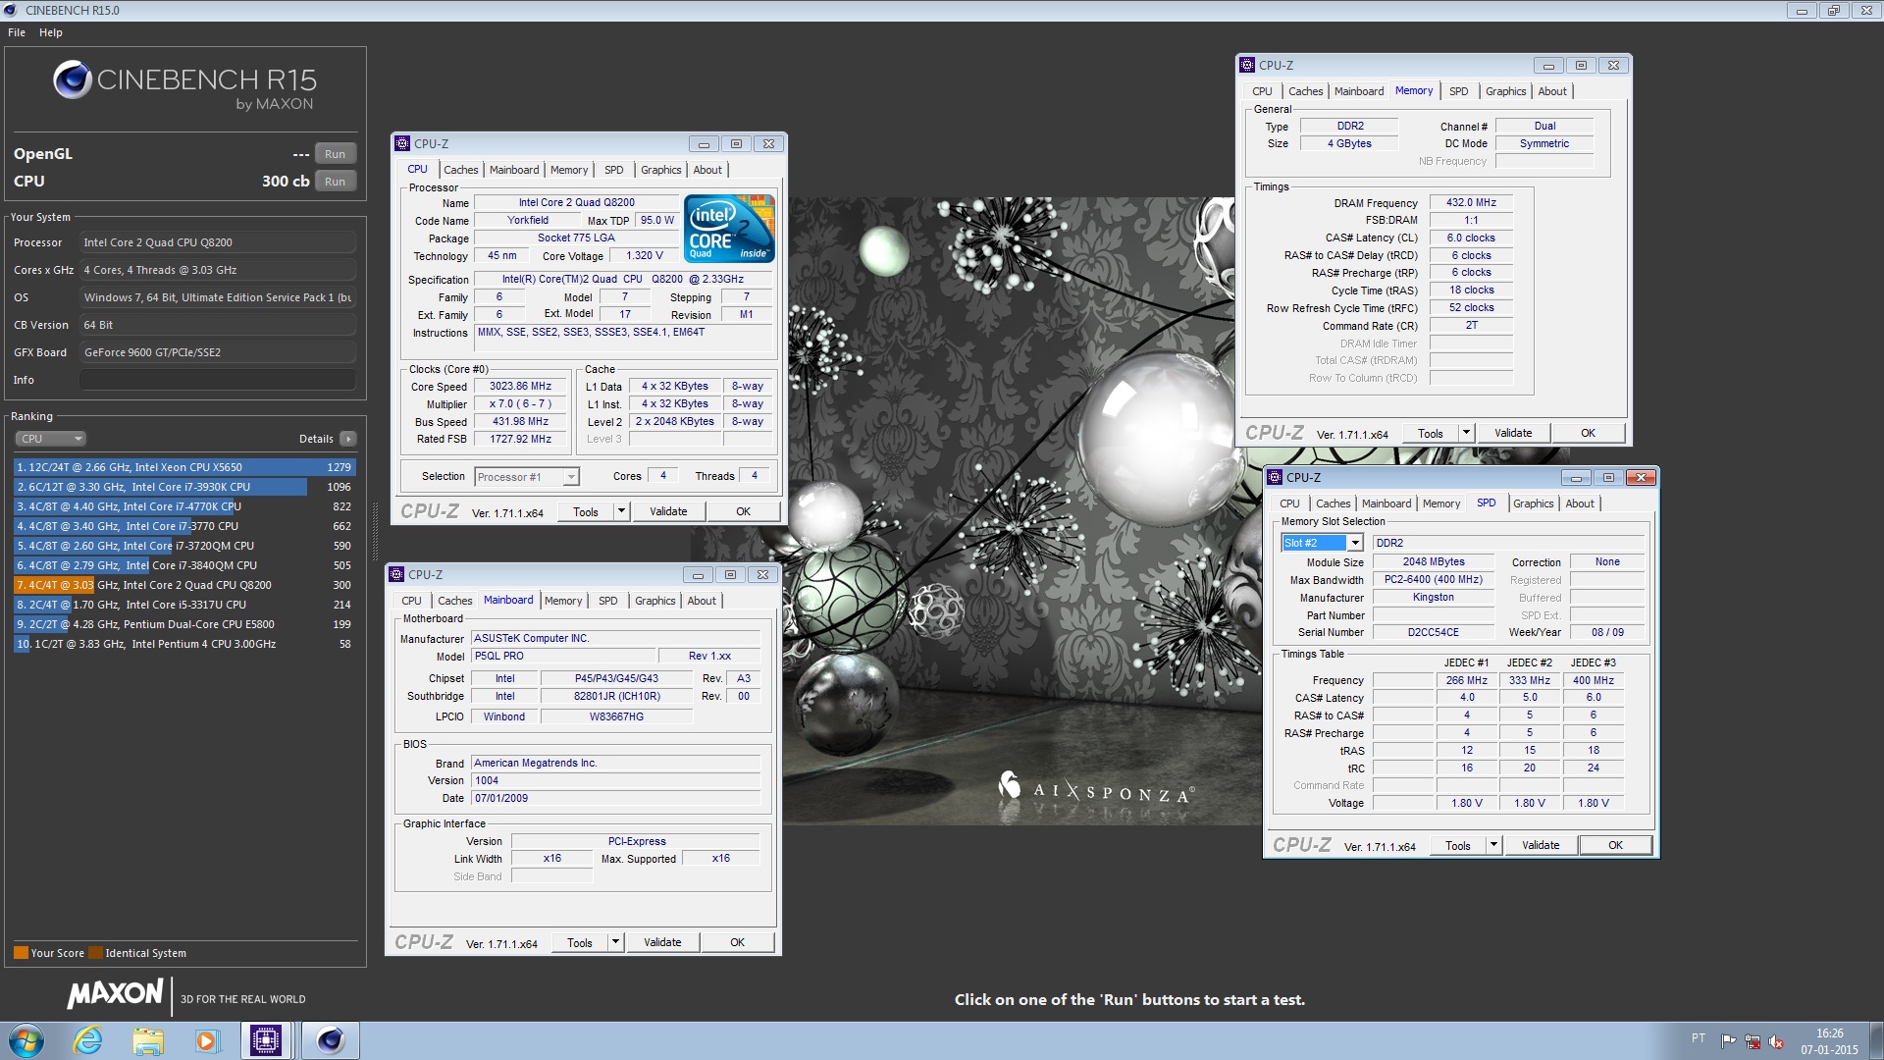Click CPU-Z Mainboard window title icon
Image resolution: width=1884 pixels, height=1060 pixels.
(396, 574)
